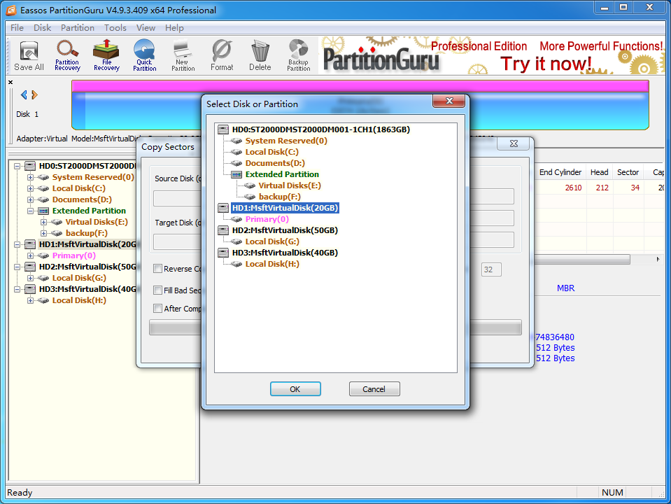Open Backup Partition tool
Image resolution: width=671 pixels, height=504 pixels.
tap(299, 56)
